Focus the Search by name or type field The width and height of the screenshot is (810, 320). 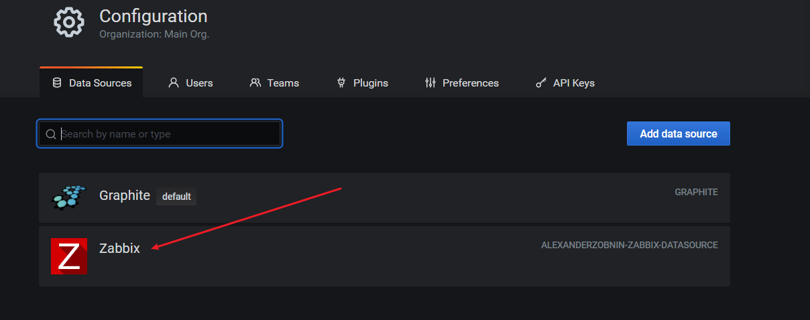[x=160, y=134]
